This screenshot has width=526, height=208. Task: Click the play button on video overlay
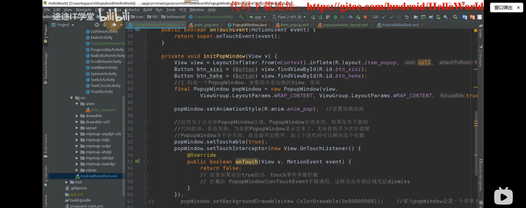pyautogui.click(x=503, y=197)
